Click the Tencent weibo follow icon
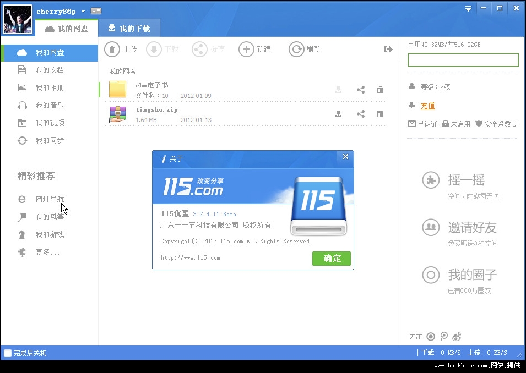Screen dimensions: 526x373 pos(444,336)
